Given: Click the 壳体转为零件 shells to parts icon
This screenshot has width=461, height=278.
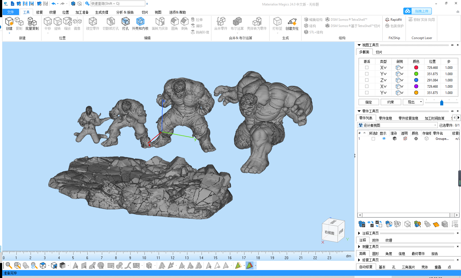Looking at the screenshot, I should coord(257,23).
